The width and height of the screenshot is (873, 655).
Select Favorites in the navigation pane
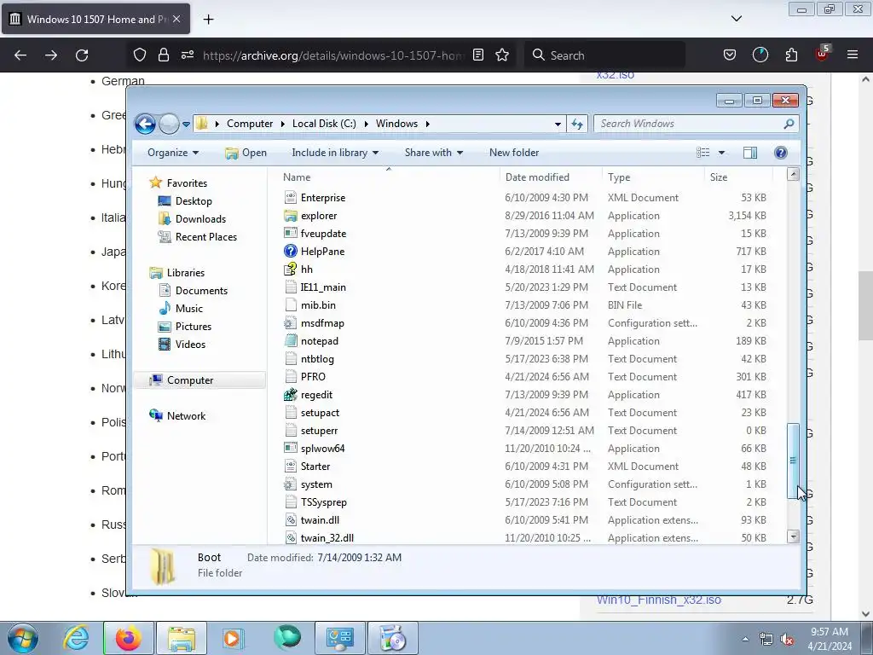(x=187, y=183)
